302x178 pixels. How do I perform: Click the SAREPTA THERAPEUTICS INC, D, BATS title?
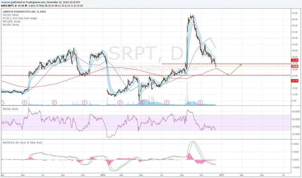coord(24,12)
